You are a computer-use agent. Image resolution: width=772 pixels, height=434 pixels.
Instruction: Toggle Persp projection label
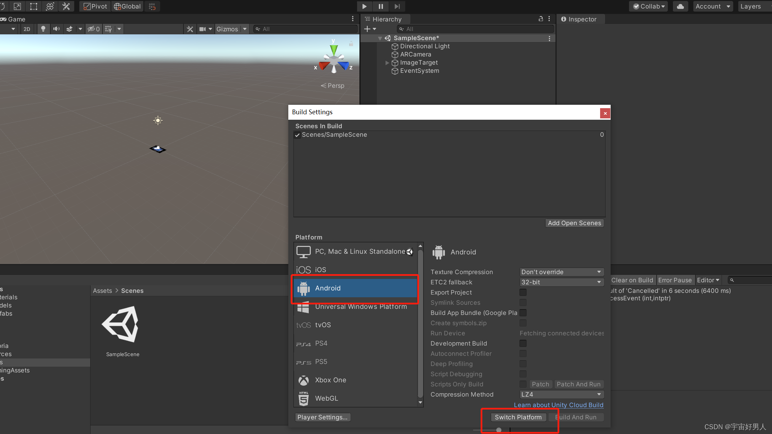pyautogui.click(x=333, y=86)
